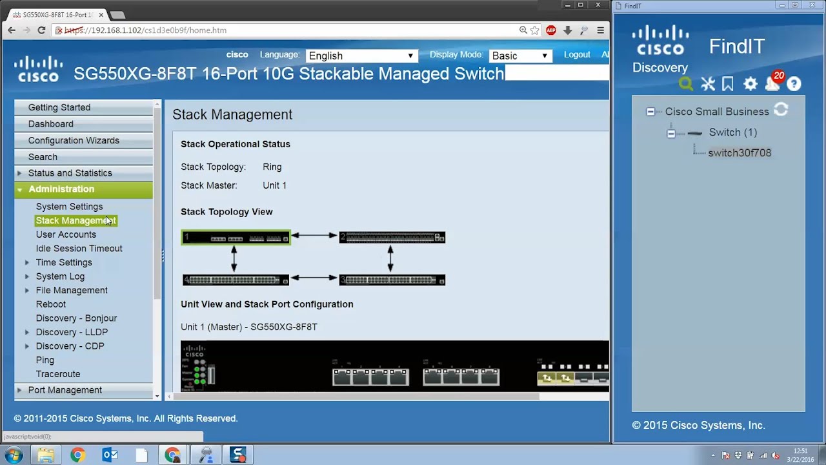Screen dimensions: 826x465
Task: Click the FindIT magnifier taskbar icon
Action: [x=206, y=455]
